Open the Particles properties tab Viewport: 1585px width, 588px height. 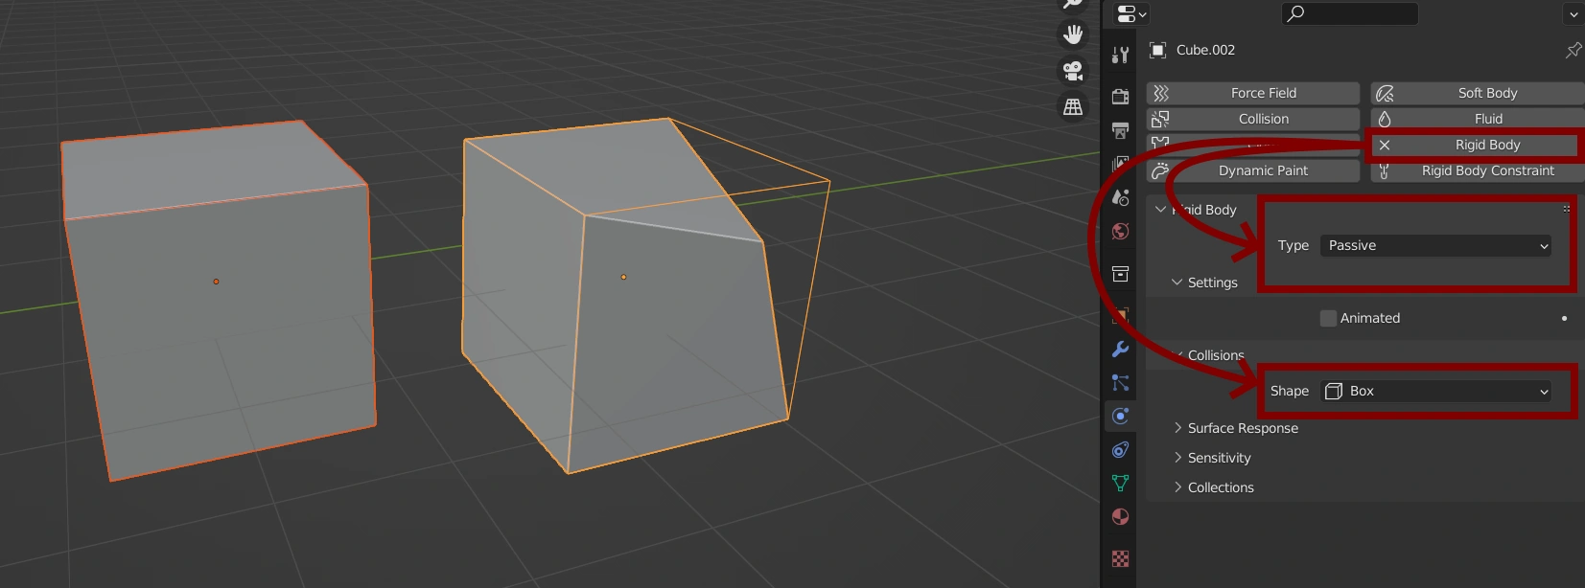[x=1120, y=383]
